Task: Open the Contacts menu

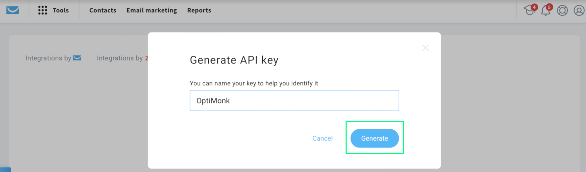Action: [103, 10]
